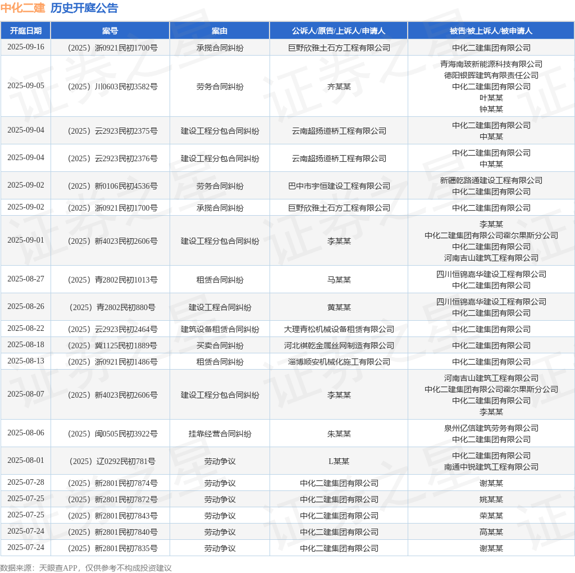Click defendant 高某某
This screenshot has height=573, width=575.
[x=491, y=533]
